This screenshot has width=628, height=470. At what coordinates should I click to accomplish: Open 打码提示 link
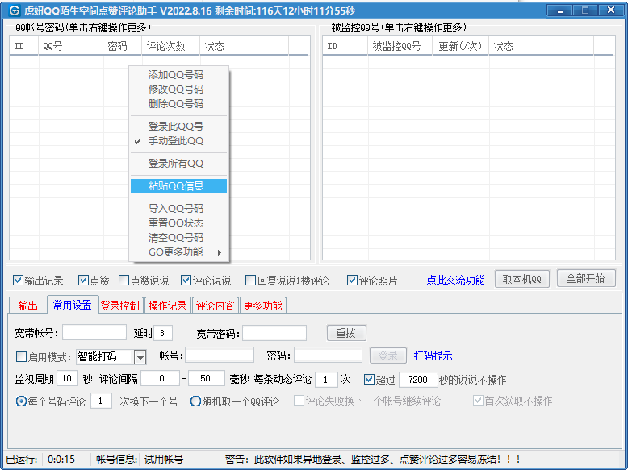click(x=433, y=356)
